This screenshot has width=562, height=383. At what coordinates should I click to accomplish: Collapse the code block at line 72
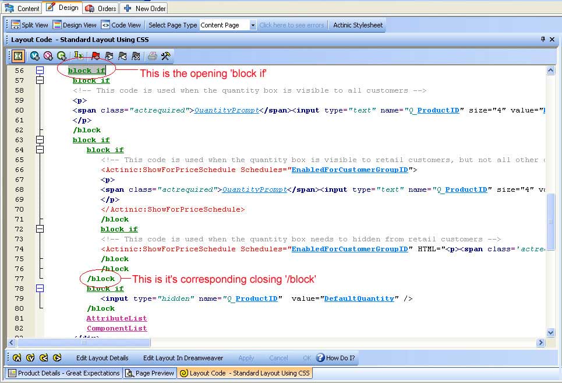point(40,229)
